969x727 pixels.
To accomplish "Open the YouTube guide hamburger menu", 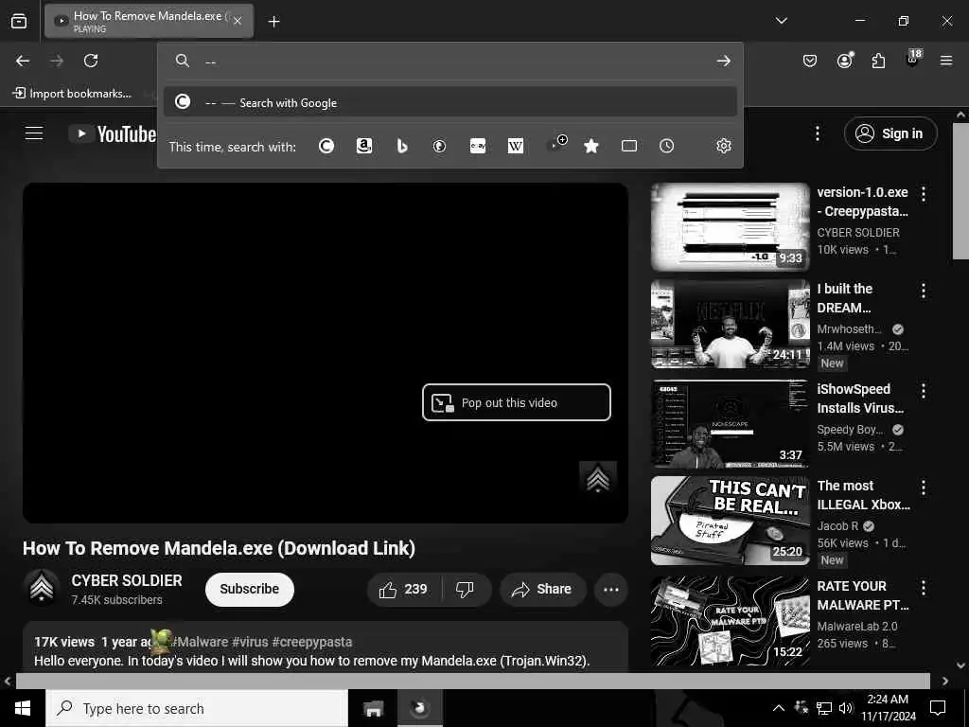I will point(34,133).
